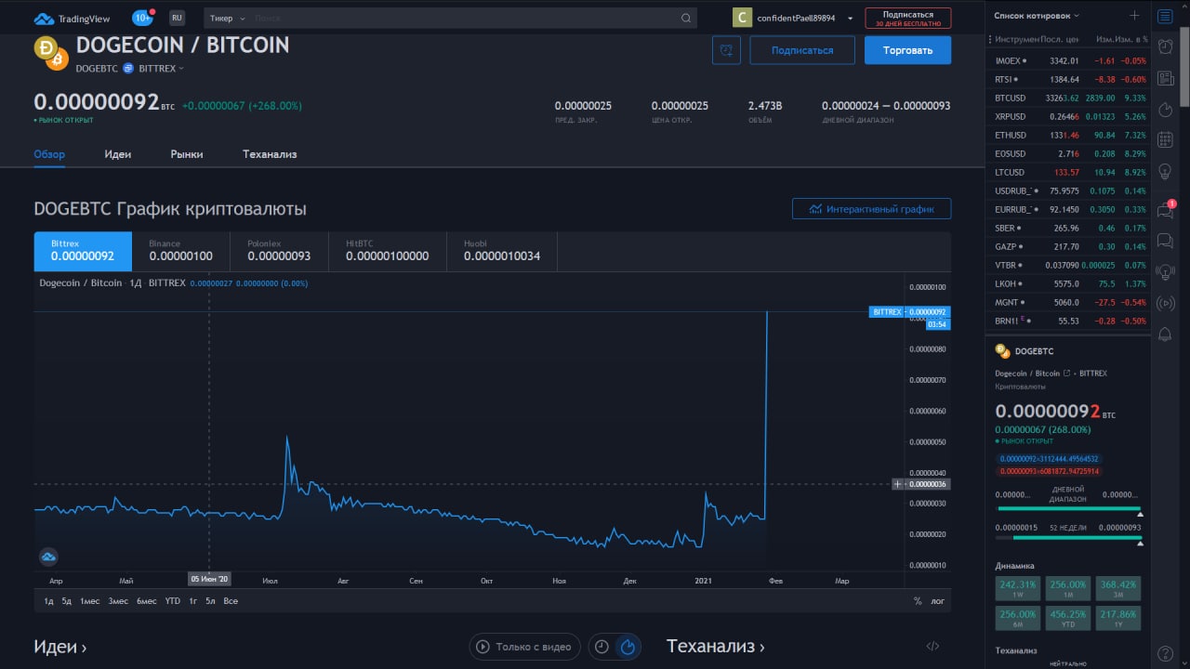Set chart range to 1мес
The width and height of the screenshot is (1190, 669).
pyautogui.click(x=89, y=601)
